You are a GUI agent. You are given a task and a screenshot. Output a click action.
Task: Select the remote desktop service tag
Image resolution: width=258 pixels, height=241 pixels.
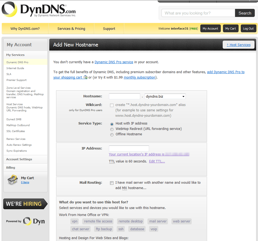pos(130,221)
